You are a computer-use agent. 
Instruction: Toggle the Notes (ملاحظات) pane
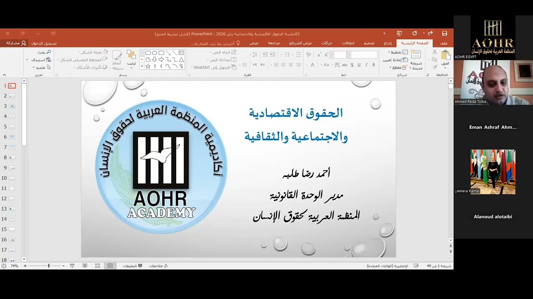(x=159, y=266)
